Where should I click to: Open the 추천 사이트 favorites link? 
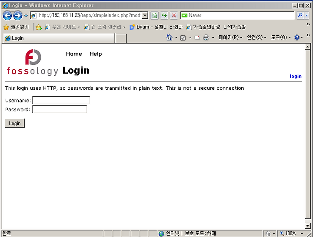[x=62, y=27]
